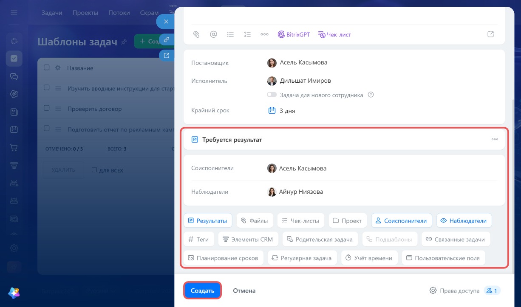
Task: Check the Проверить договор row checkbox
Action: point(47,108)
